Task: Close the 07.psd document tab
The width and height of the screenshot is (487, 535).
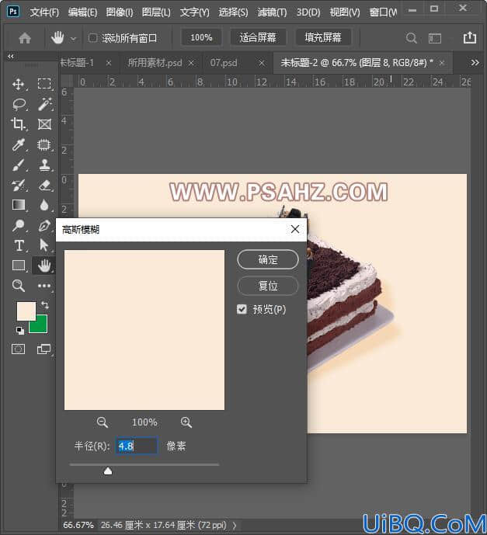Action: (x=262, y=63)
